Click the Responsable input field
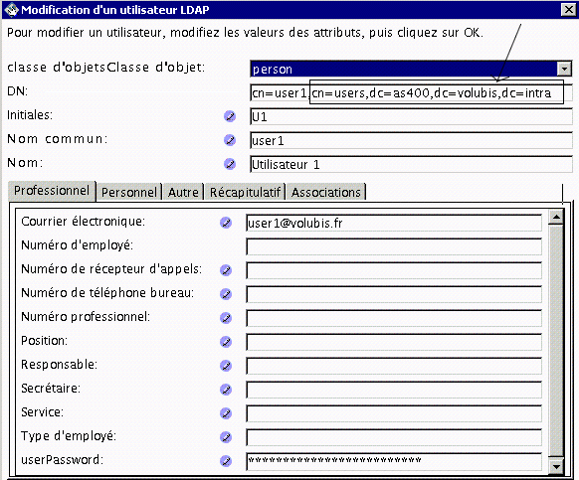 pyautogui.click(x=394, y=366)
